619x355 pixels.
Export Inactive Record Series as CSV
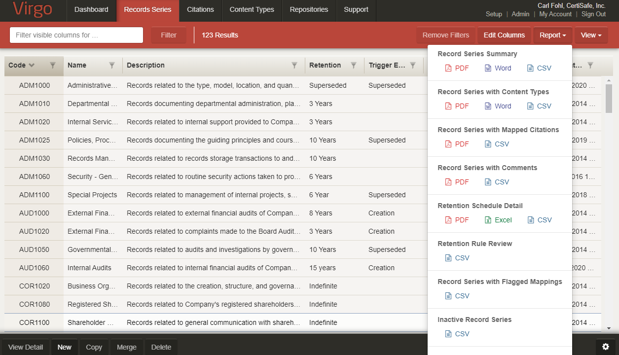[457, 333]
